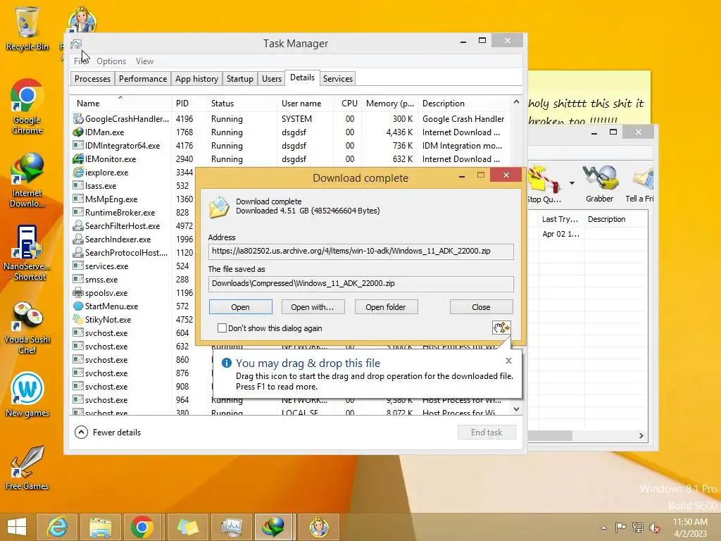Click the network tray icon

(x=638, y=527)
